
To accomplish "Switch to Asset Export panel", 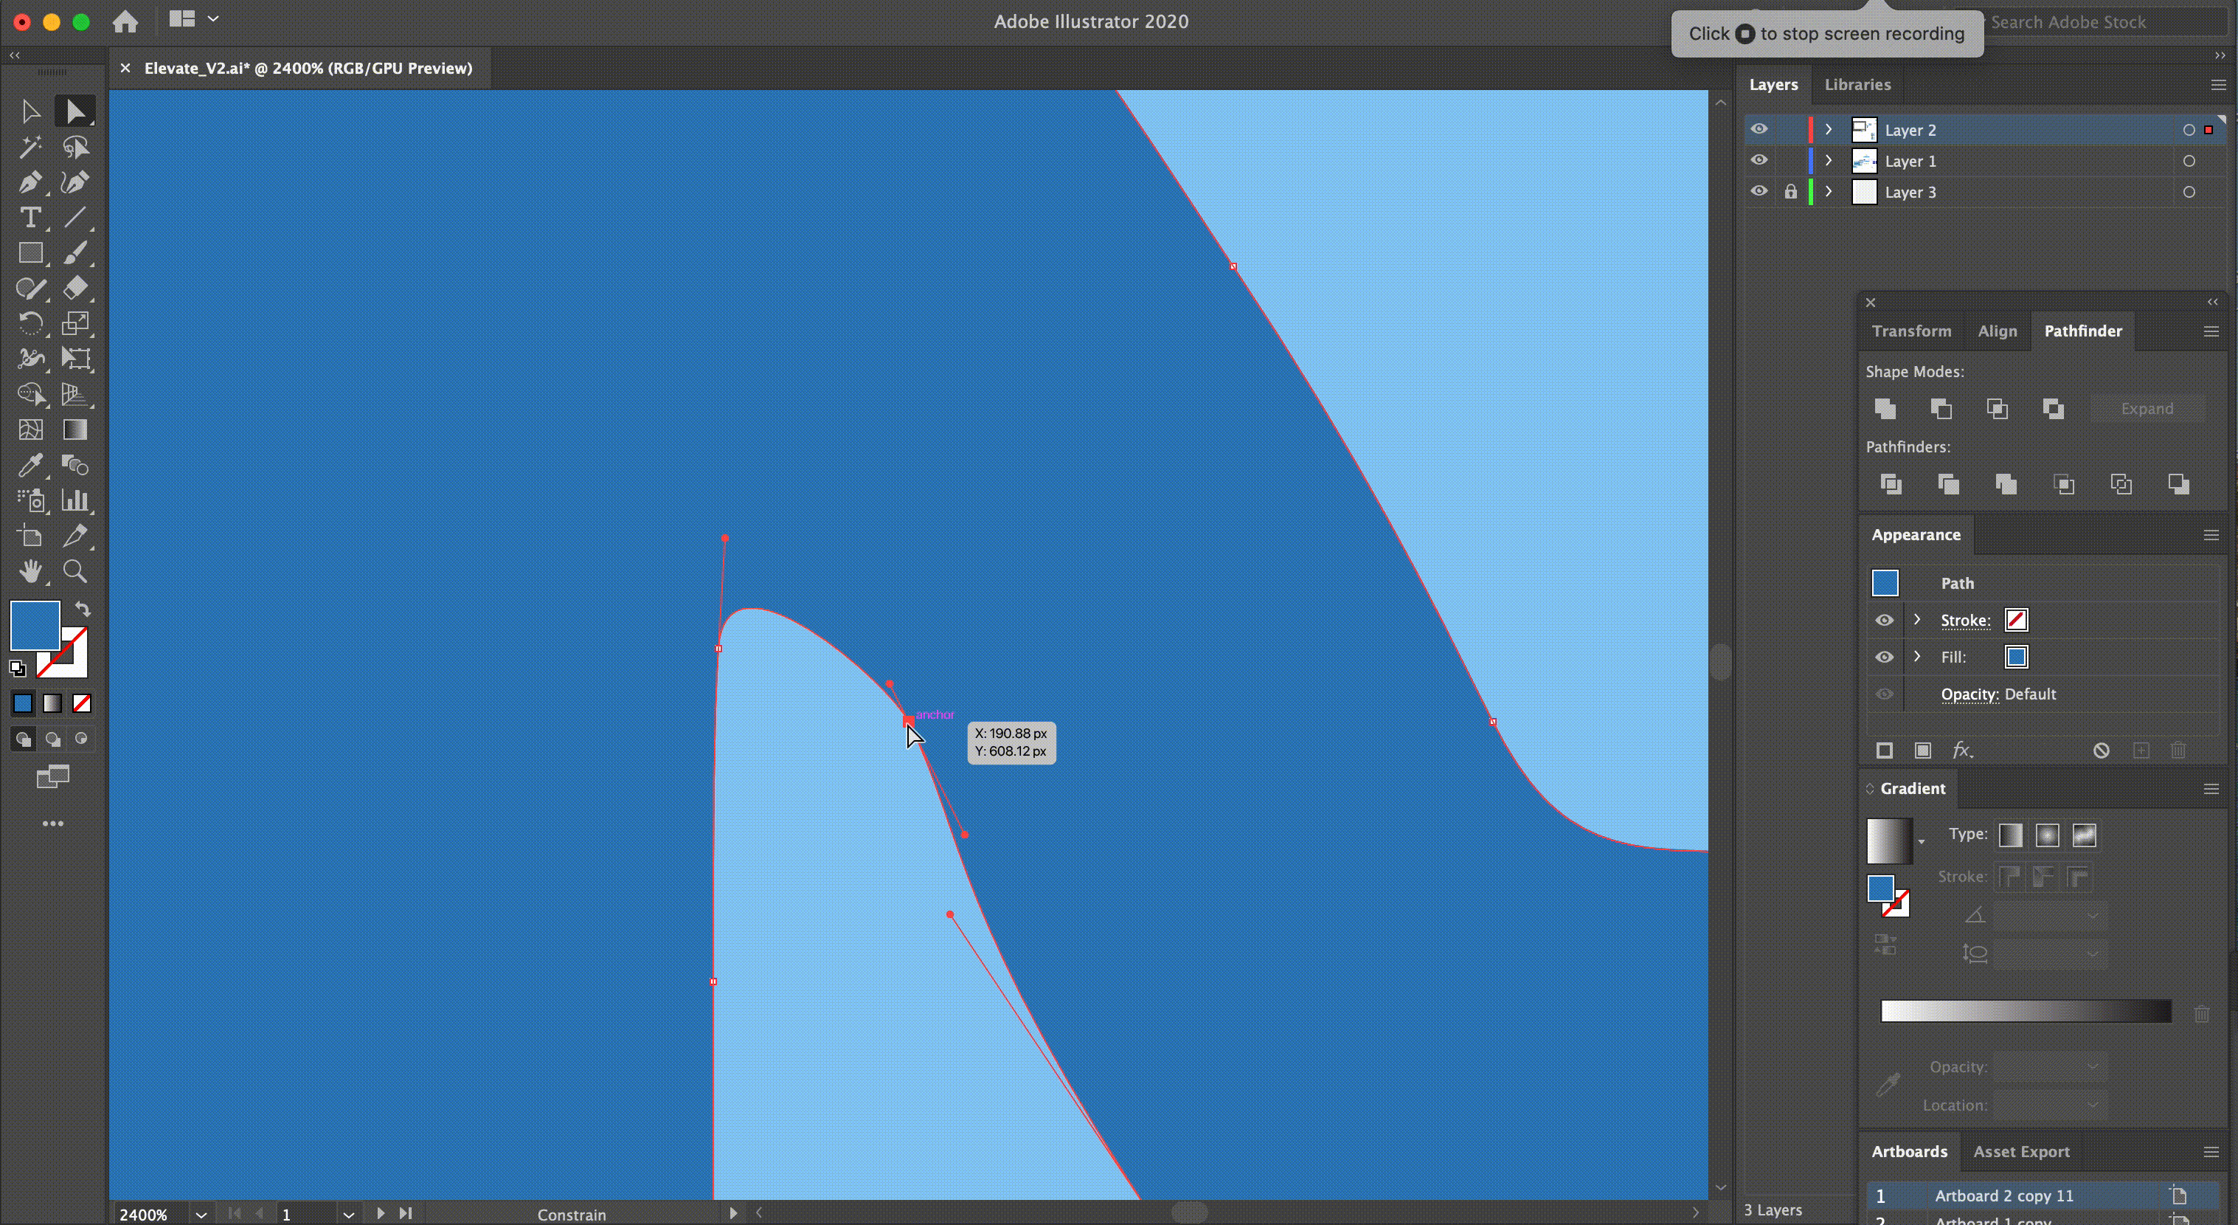I will tap(2022, 1151).
